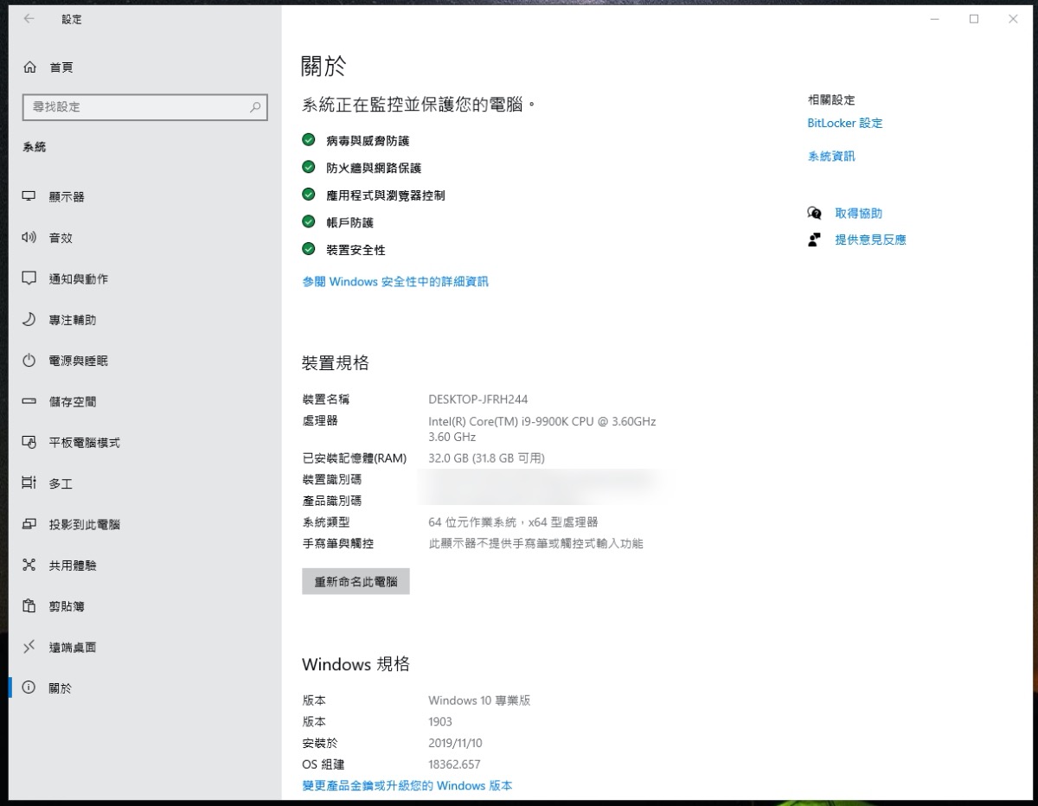
Task: Click the 剪貼簿 clipboard icon
Action: (x=29, y=605)
